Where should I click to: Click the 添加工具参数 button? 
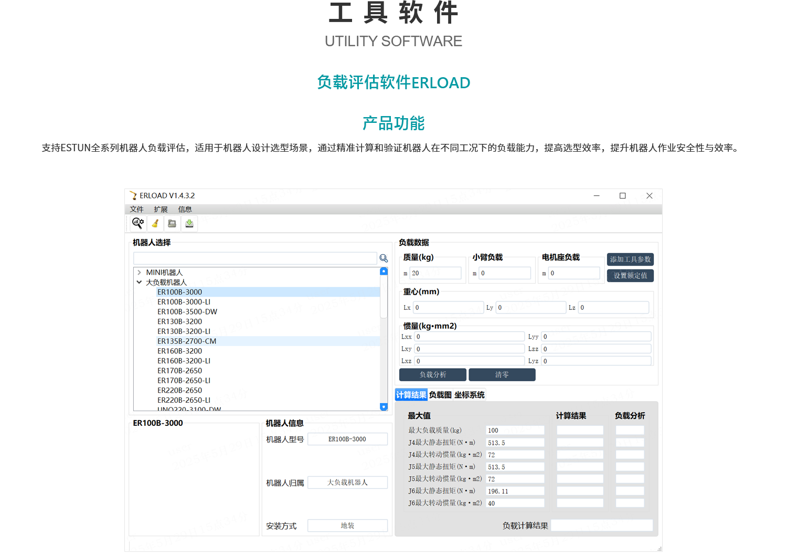point(630,259)
